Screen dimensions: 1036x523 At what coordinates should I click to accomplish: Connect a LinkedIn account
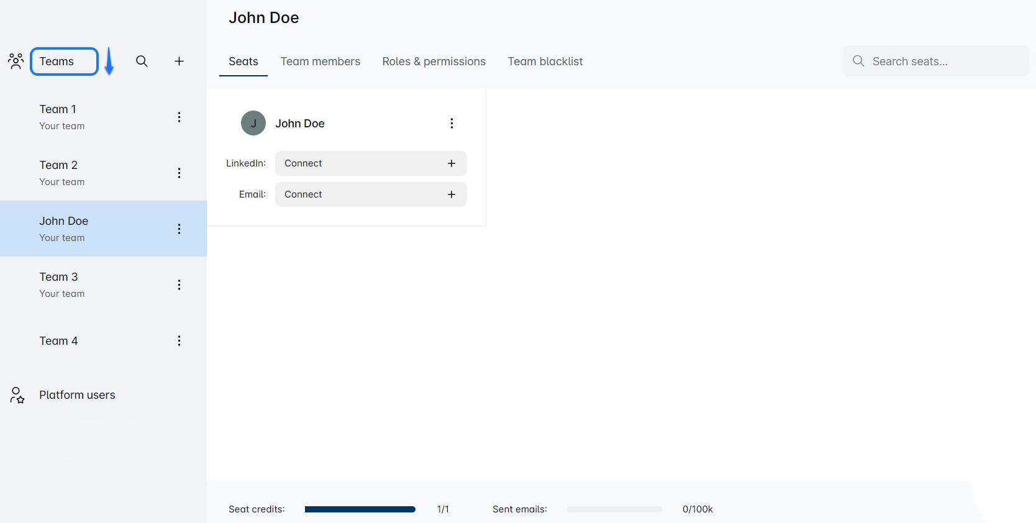point(371,163)
